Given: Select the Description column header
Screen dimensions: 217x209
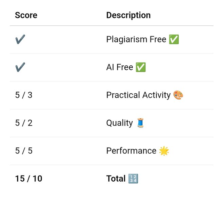Looking at the screenshot, I should coord(129,15).
